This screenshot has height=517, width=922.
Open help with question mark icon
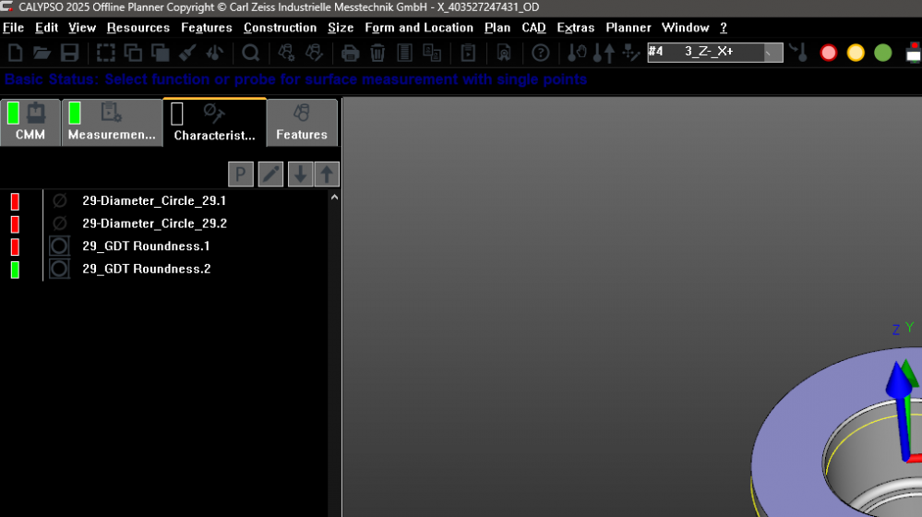541,53
